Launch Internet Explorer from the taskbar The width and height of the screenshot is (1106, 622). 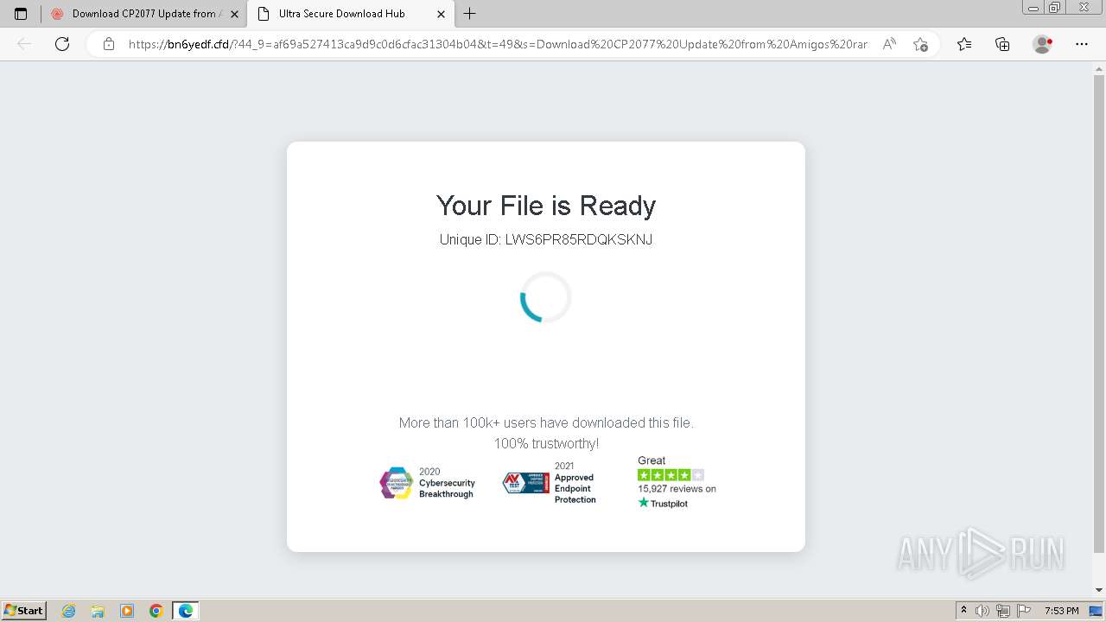[x=69, y=611]
